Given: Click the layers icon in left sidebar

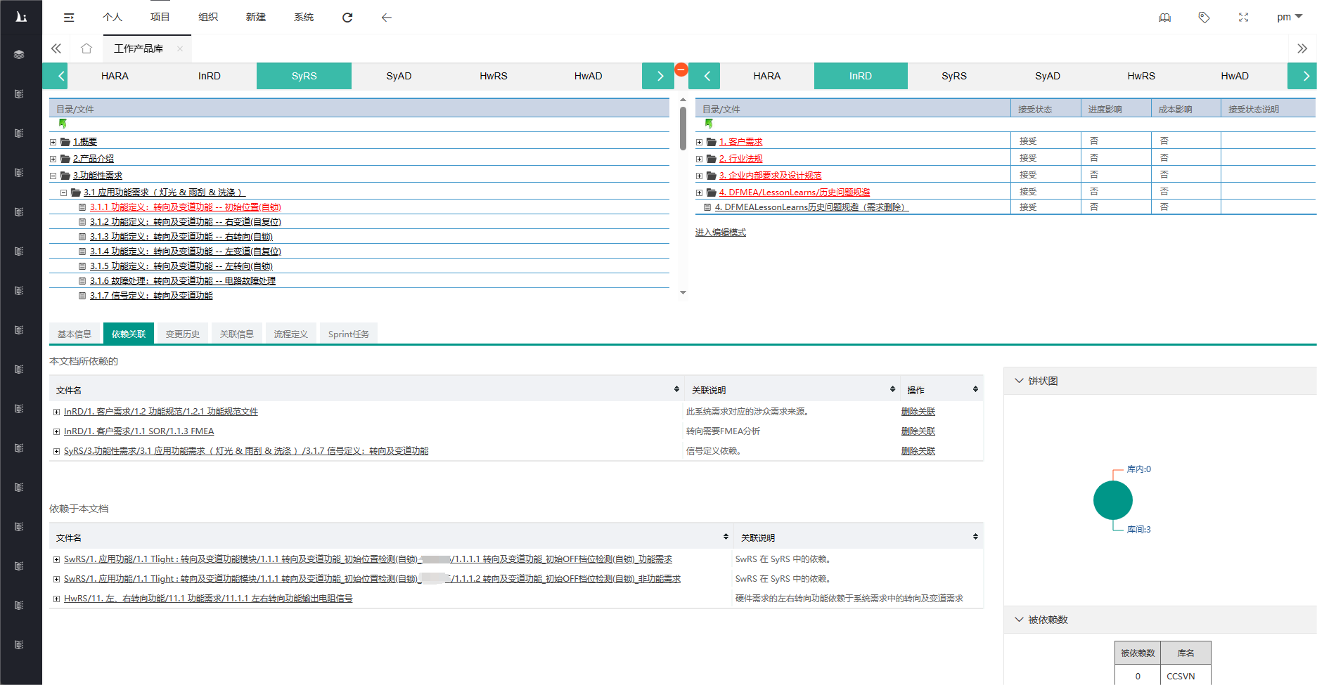Looking at the screenshot, I should [19, 54].
